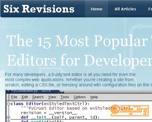The width and height of the screenshot is (152, 122).
Task: Click the PyCrust Editor docstring line
Action: click(81, 108)
